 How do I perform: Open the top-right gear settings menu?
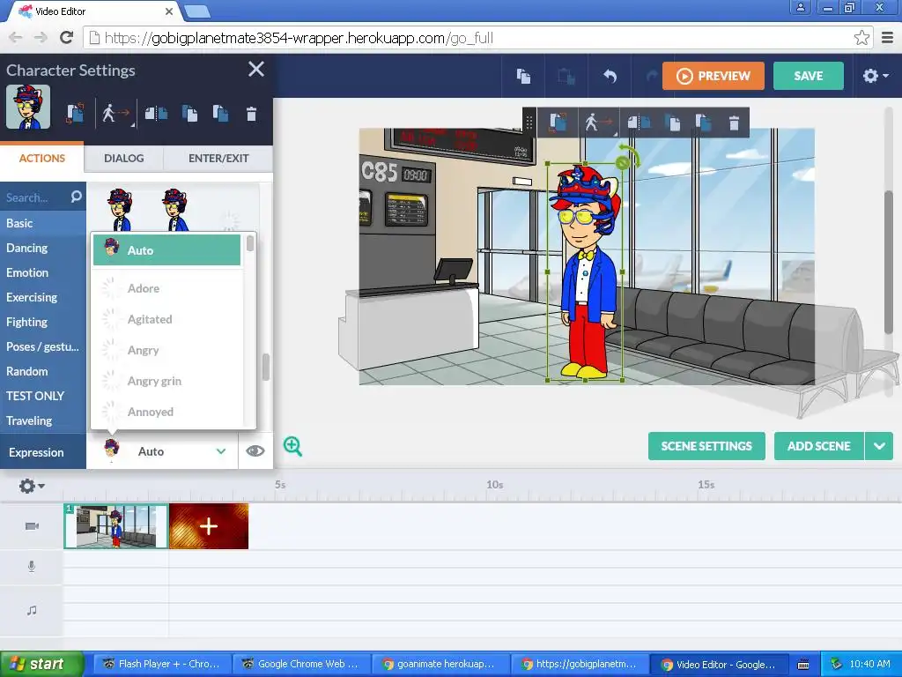point(875,76)
